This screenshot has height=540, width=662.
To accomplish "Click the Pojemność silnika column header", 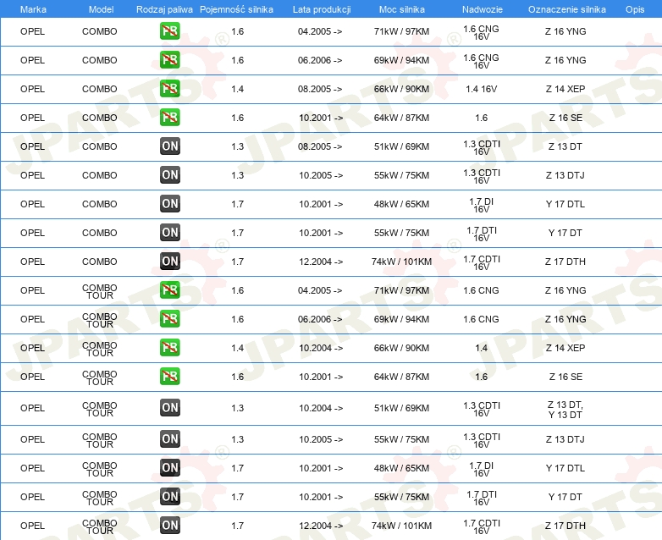I will click(x=236, y=9).
